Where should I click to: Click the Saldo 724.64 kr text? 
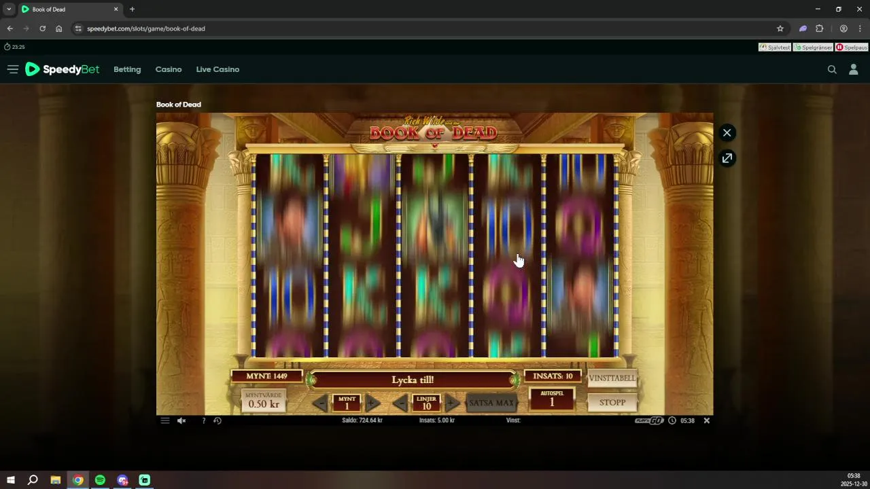[362, 420]
